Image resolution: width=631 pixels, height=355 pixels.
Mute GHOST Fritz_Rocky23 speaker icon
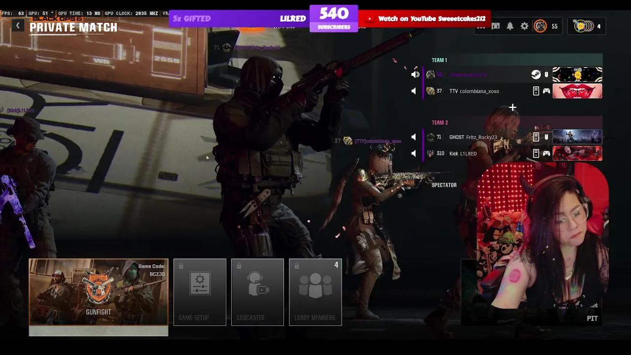coord(414,137)
